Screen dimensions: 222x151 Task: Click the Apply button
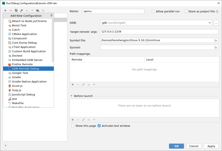(x=211, y=146)
